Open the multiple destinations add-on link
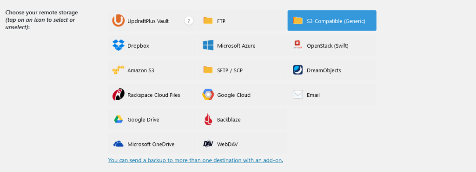Screen dimensions: 476x172 point(196,160)
